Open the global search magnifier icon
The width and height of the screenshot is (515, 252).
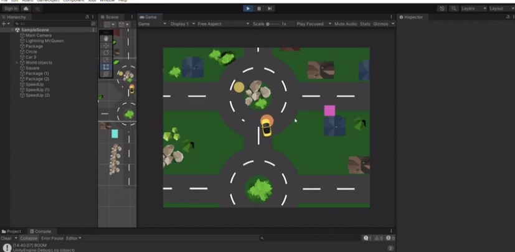[453, 9]
